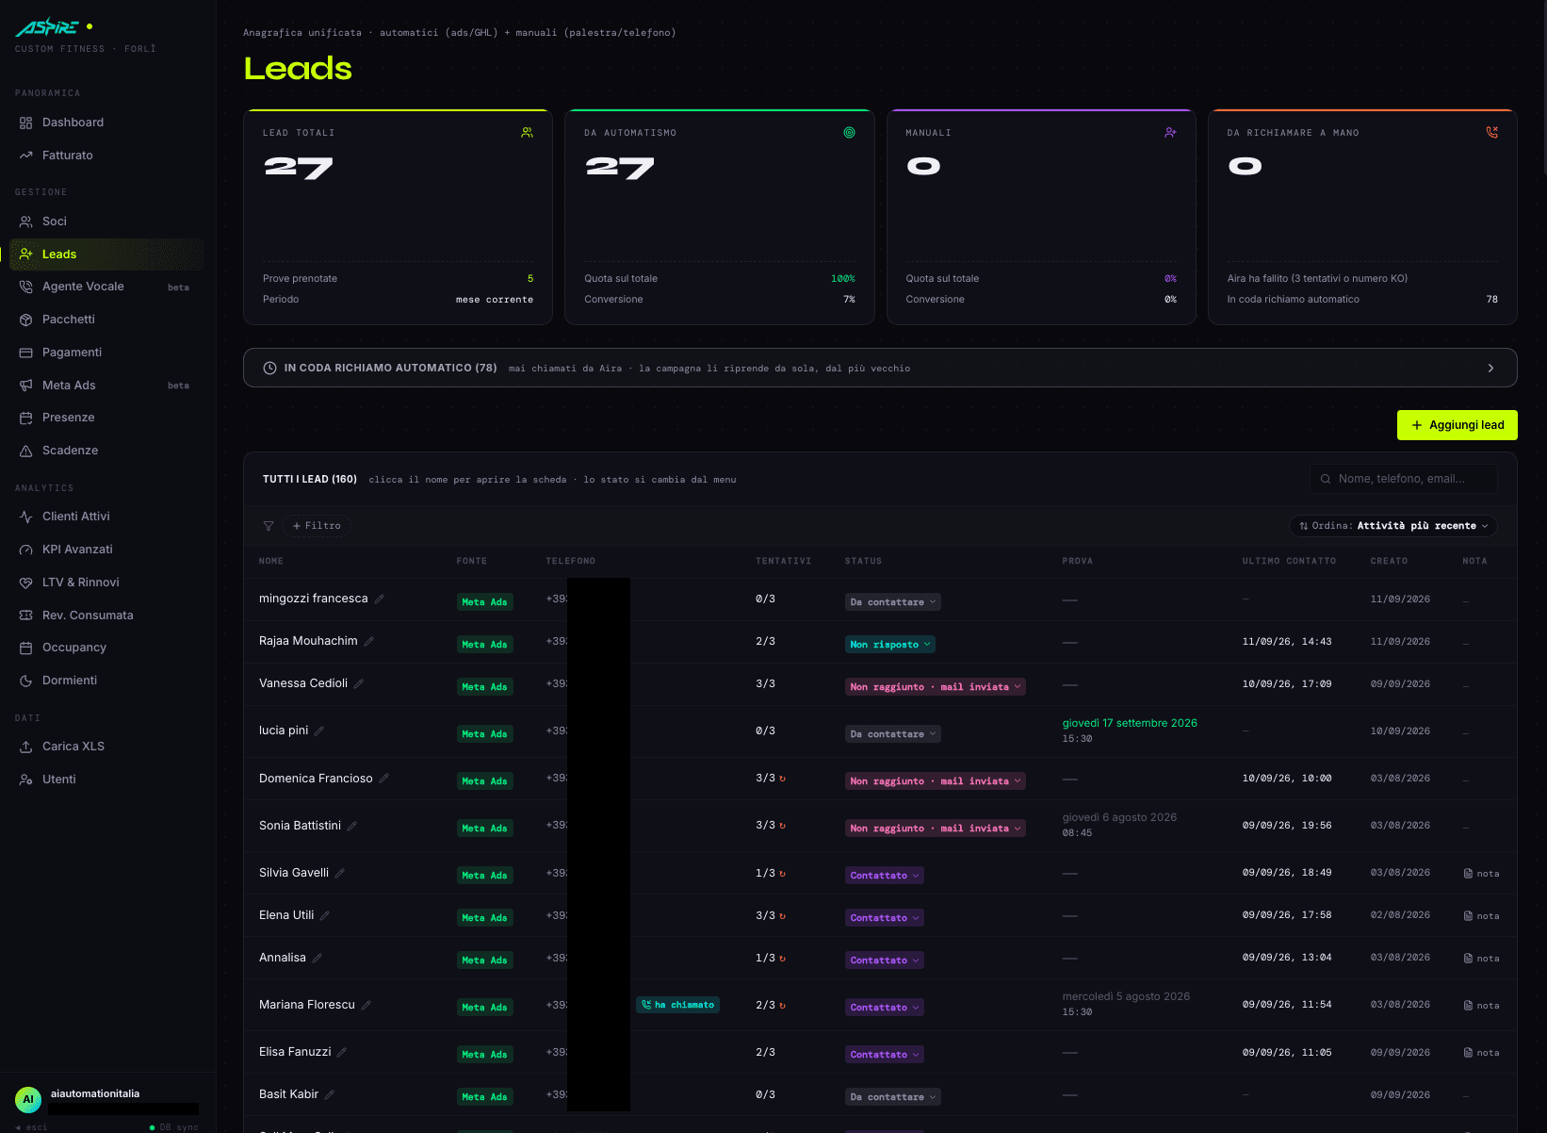The image size is (1547, 1133).
Task: Click the Da Automatismo target icon
Action: point(850,133)
